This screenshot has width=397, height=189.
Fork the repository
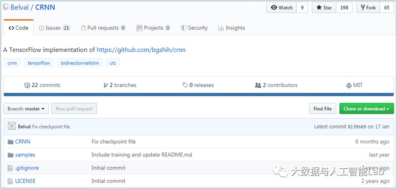[x=368, y=8]
